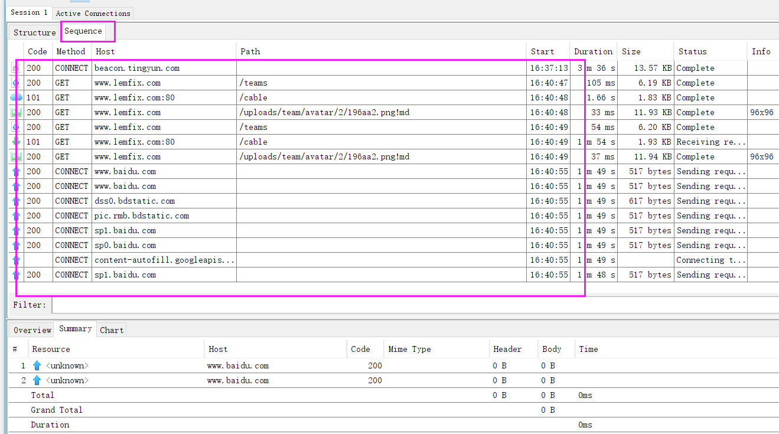Click the Mime Type header in the Summary table

pos(436,349)
